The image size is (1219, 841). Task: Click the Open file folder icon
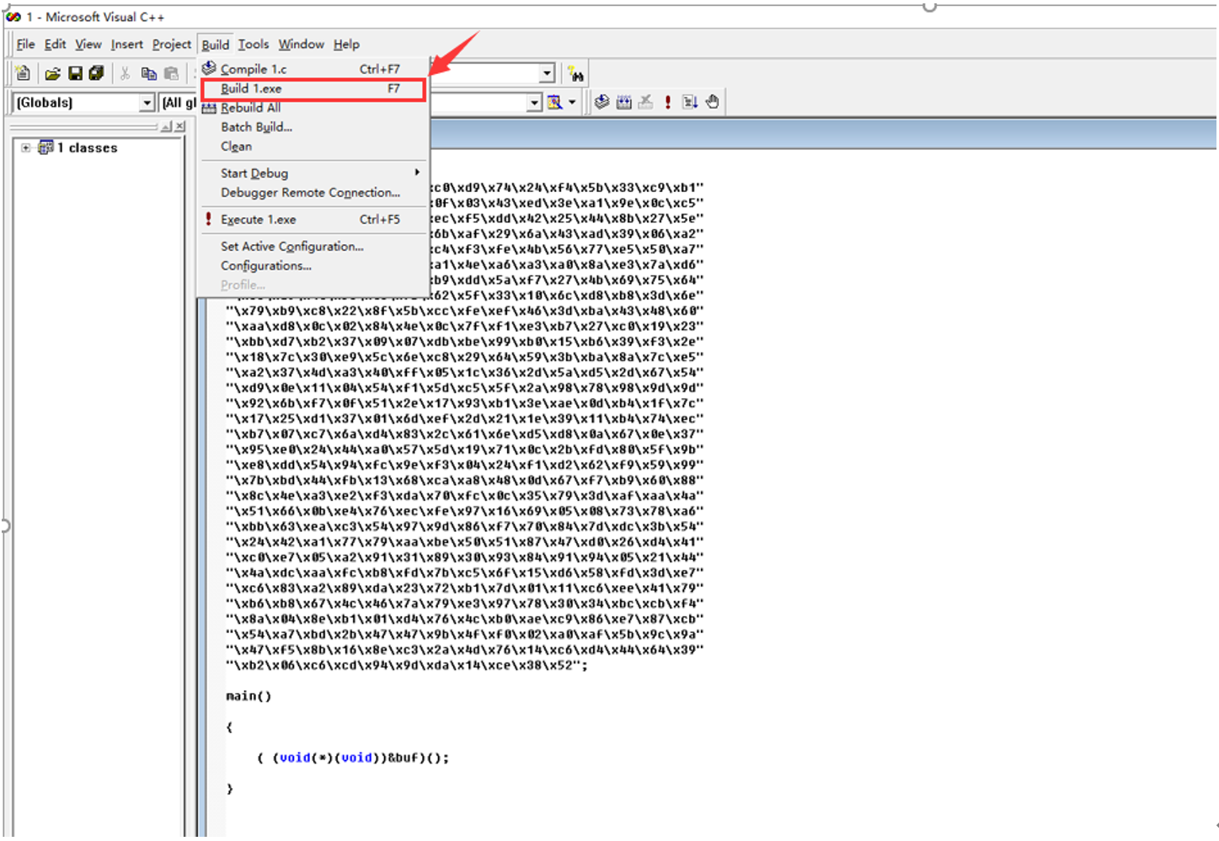pyautogui.click(x=52, y=74)
